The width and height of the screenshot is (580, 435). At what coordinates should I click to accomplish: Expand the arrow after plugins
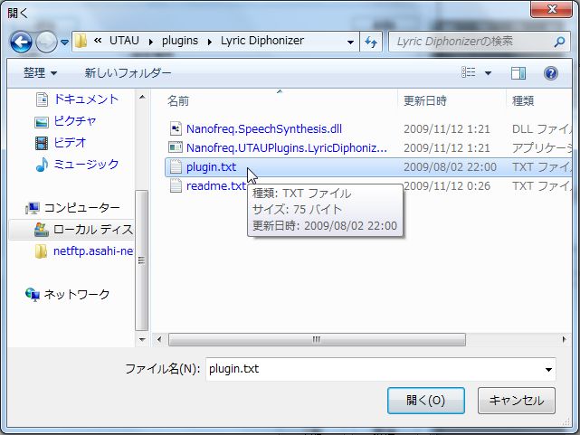210,42
